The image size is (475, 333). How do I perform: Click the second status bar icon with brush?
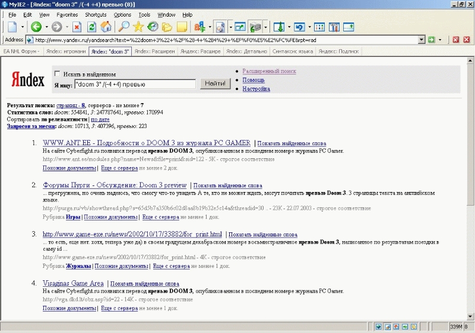[x=388, y=326]
